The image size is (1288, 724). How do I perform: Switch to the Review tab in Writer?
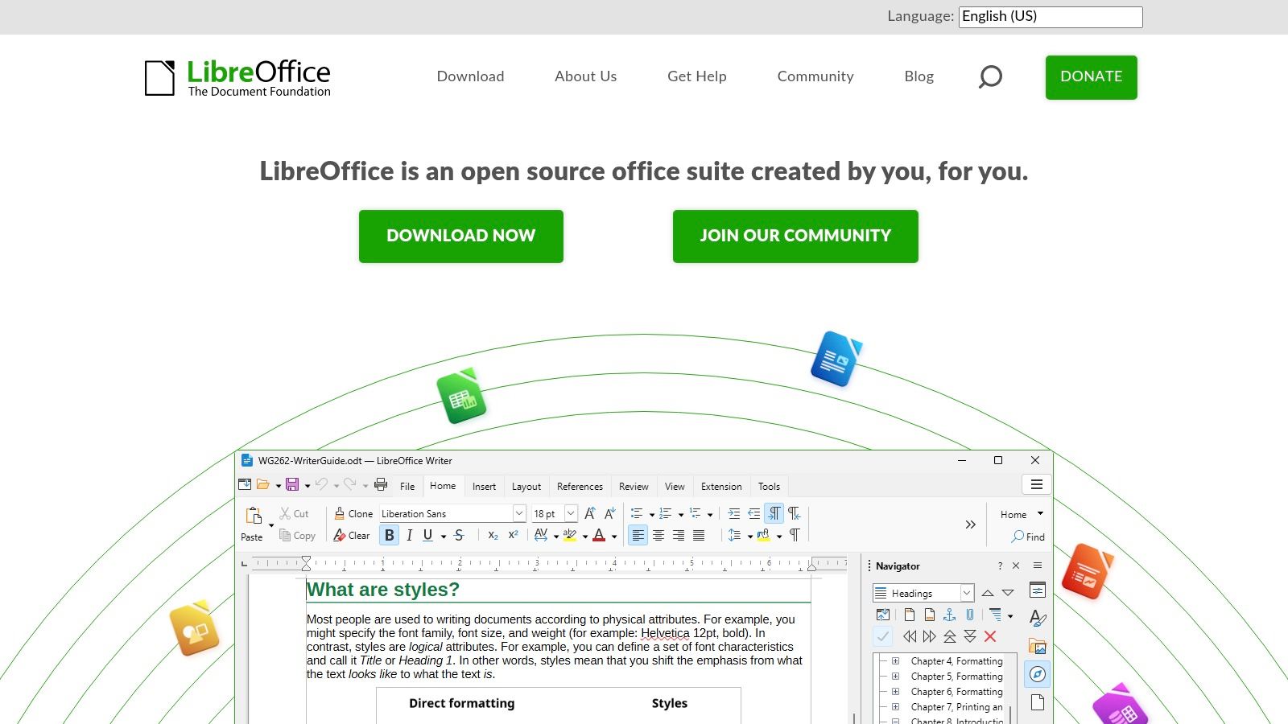click(634, 487)
